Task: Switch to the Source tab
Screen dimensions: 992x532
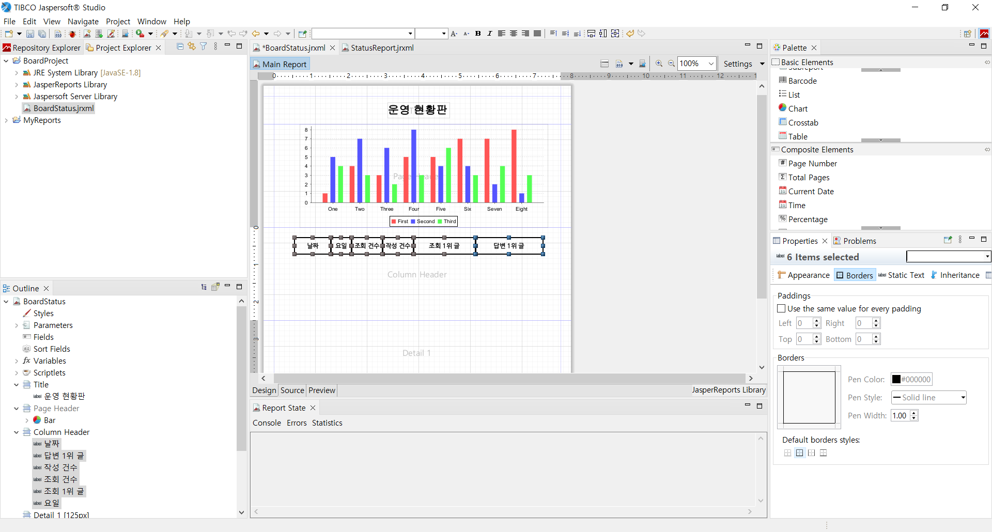Action: [x=292, y=390]
